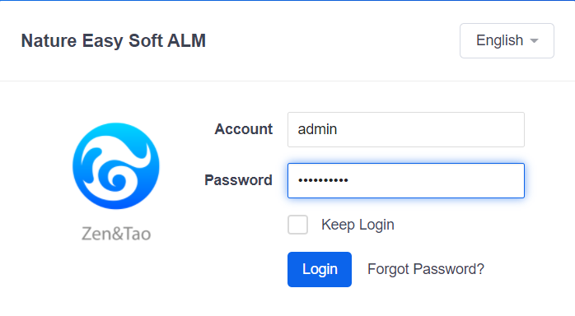Click the white wave swirl inside the logo

coord(116,170)
